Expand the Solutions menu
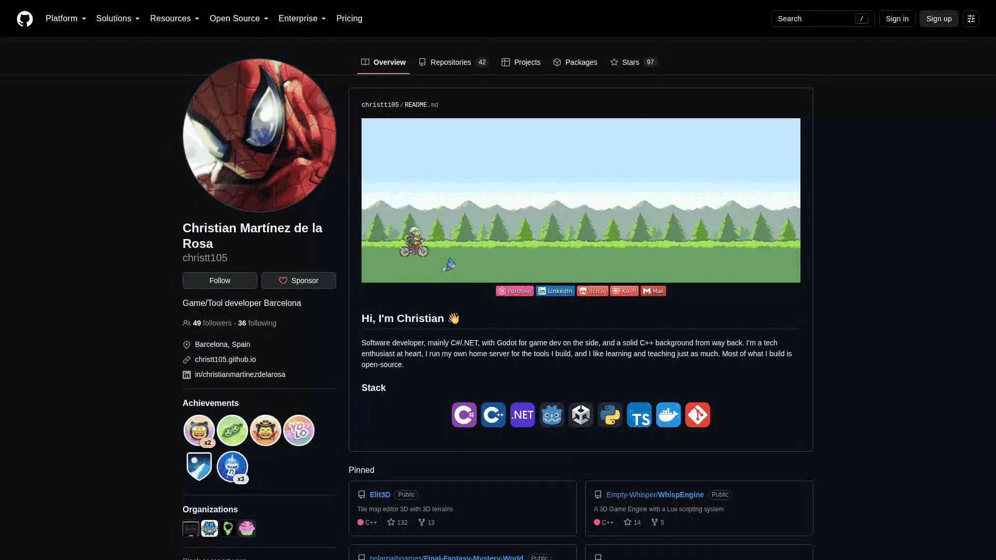The image size is (996, 560). coord(118,19)
